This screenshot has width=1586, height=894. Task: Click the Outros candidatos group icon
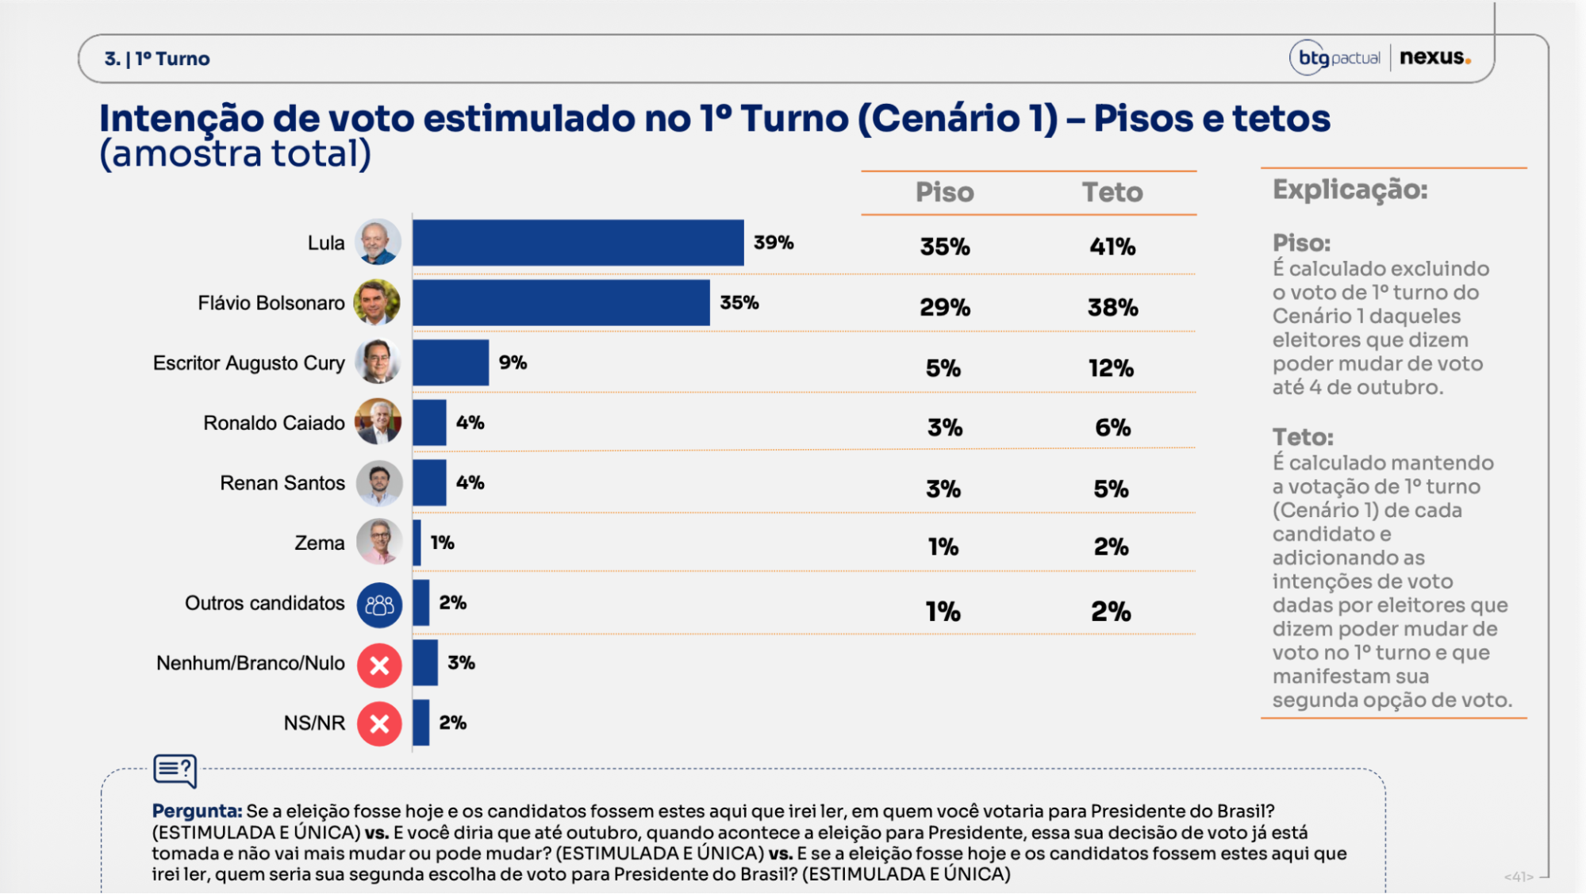click(379, 605)
